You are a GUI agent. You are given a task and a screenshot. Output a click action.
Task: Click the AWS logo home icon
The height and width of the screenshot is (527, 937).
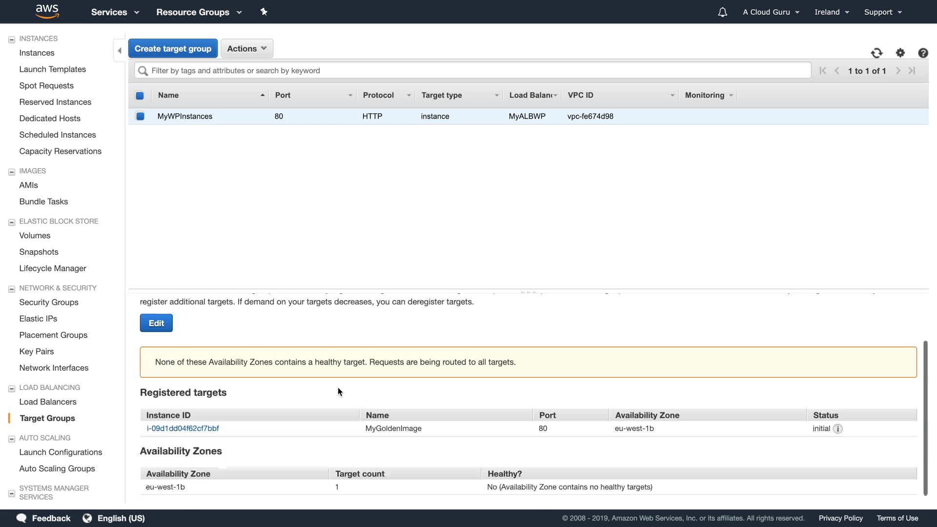[47, 11]
